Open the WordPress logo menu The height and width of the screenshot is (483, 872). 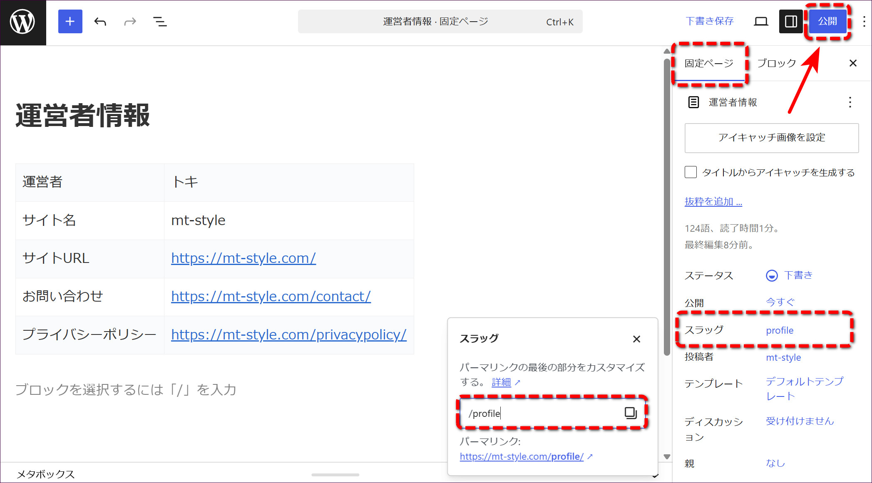coord(23,22)
